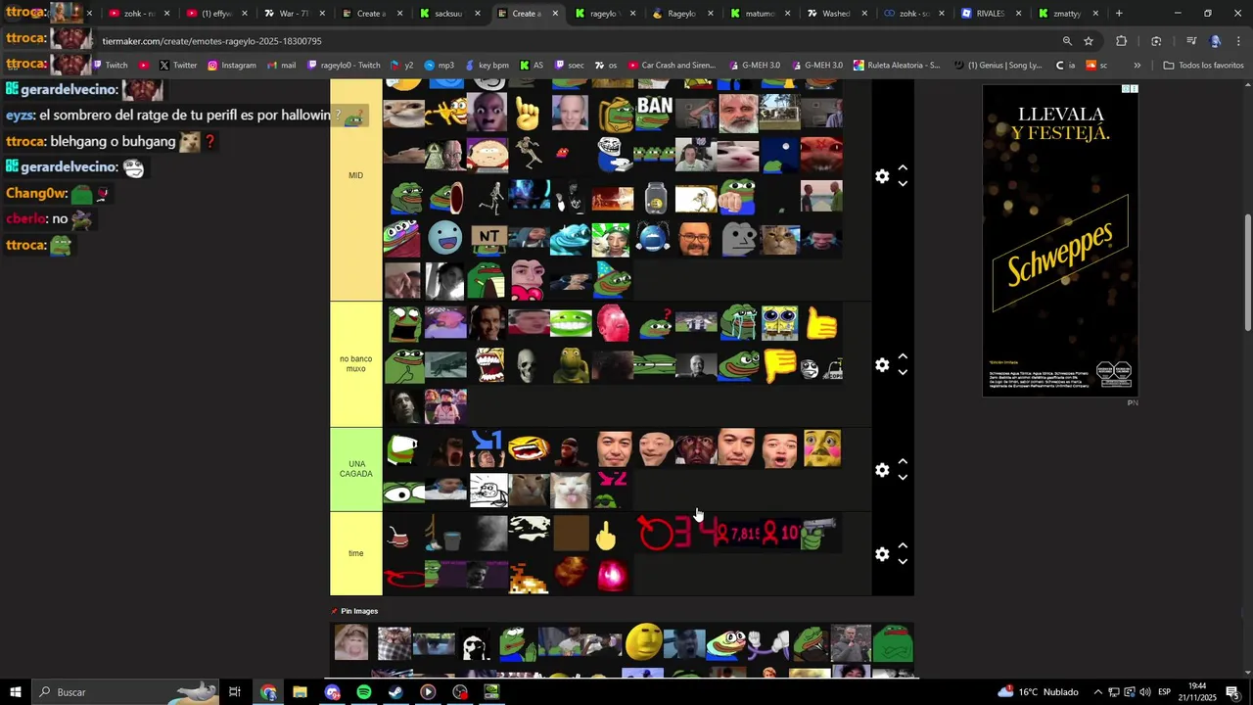Switch to the War - 7T tab
Screen dimensions: 1253x705
coord(294,14)
